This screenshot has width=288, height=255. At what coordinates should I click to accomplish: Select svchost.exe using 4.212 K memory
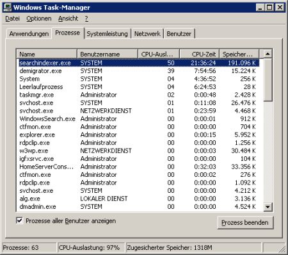click(138, 190)
